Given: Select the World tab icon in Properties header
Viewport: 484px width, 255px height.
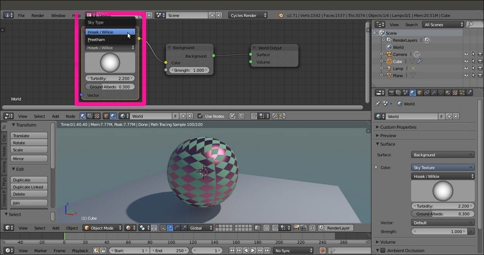Looking at the screenshot, I should (412, 93).
